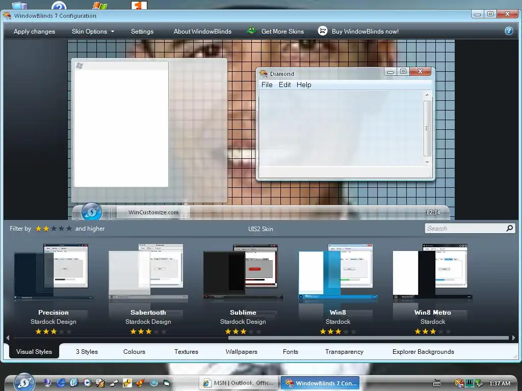Click the on-screen keyboard tray icon

tap(437, 383)
